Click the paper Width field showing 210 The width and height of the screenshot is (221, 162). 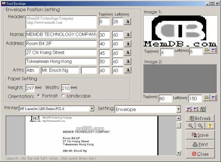pos(66,88)
